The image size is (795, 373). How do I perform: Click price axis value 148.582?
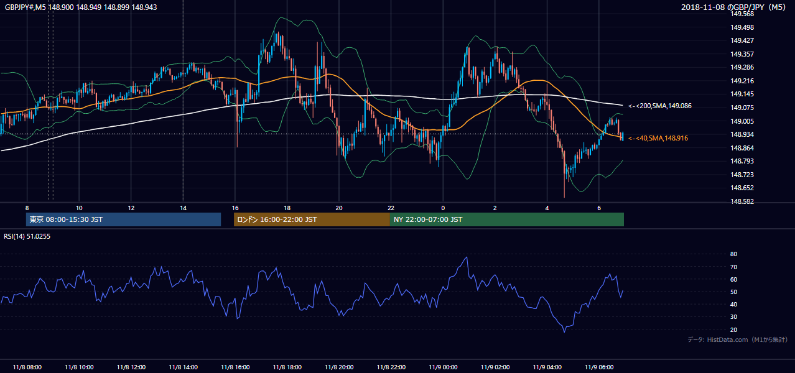click(x=743, y=201)
